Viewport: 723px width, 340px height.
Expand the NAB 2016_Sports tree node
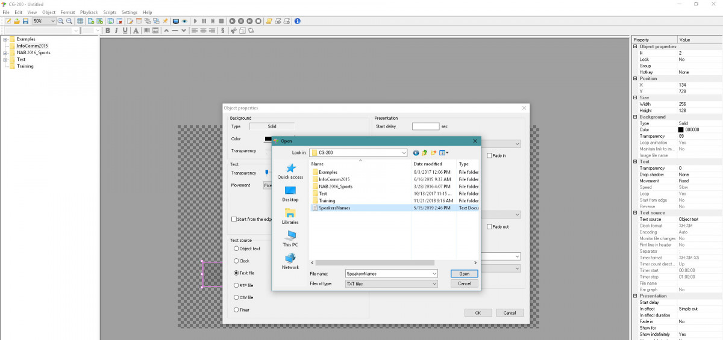coord(5,52)
